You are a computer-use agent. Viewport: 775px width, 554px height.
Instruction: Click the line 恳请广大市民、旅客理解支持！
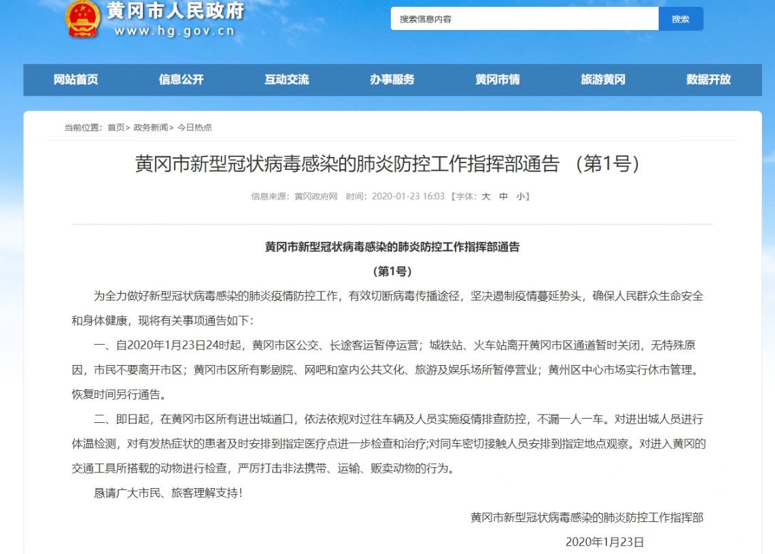coord(168,493)
